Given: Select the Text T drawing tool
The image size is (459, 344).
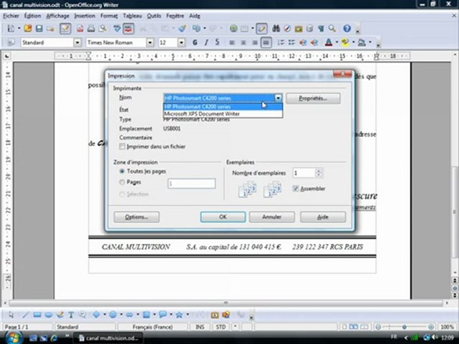Looking at the screenshot, I should [x=71, y=315].
